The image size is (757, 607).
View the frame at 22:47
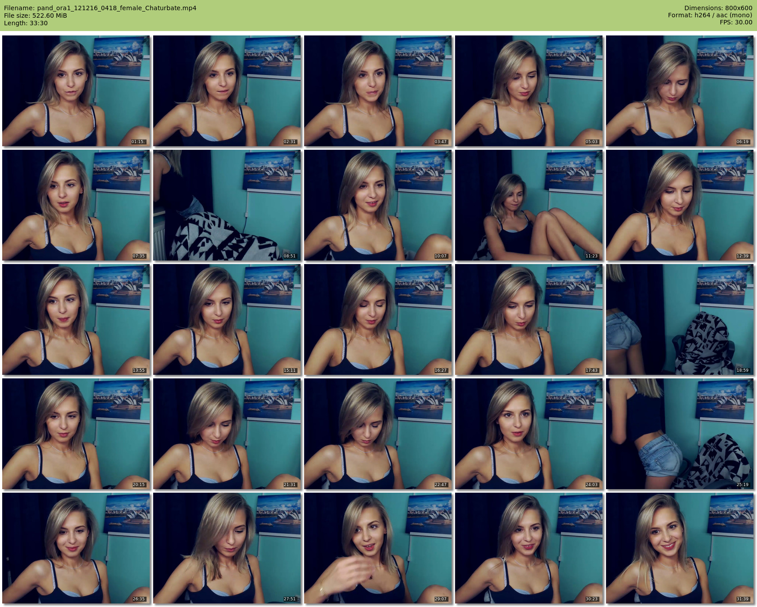click(x=378, y=434)
